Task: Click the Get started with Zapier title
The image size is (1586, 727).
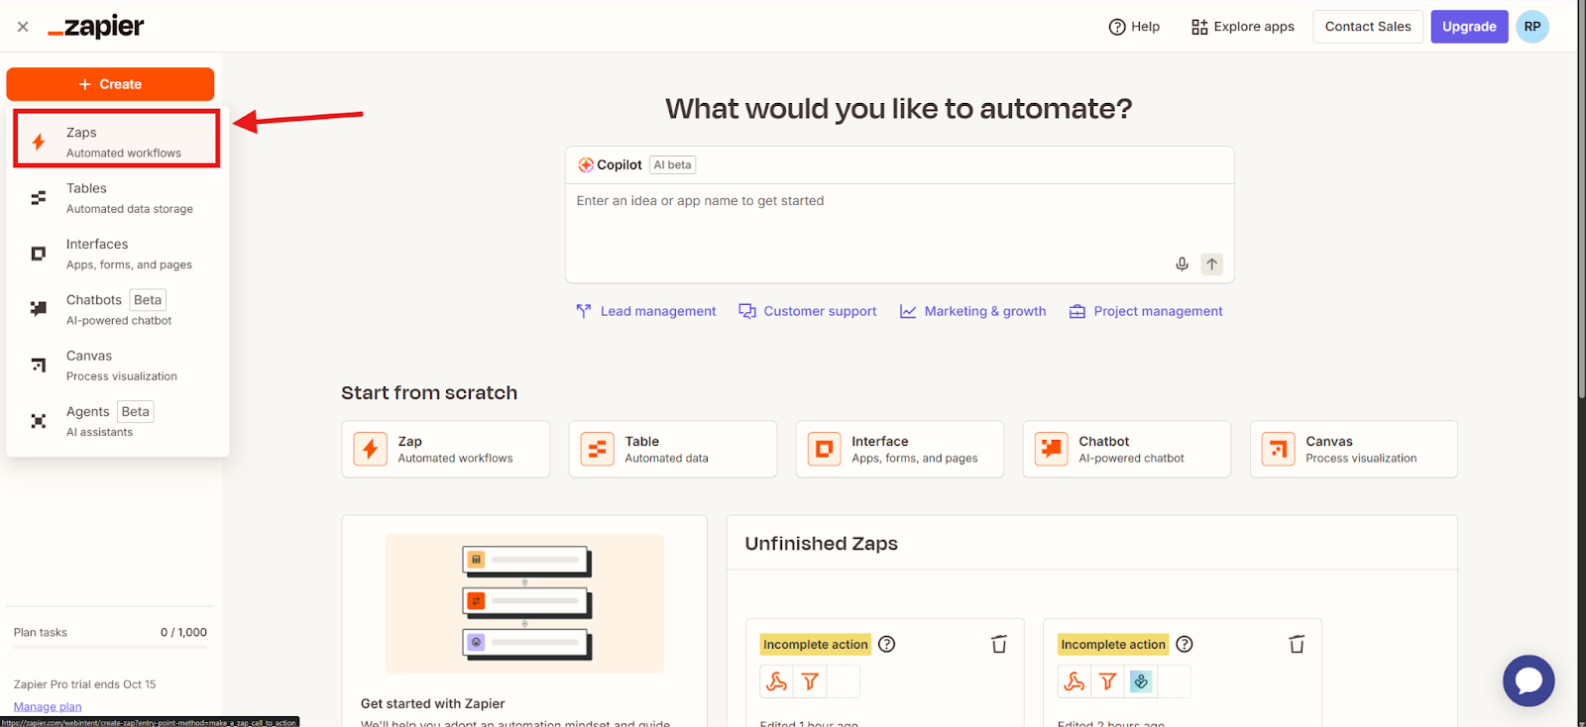Action: point(433,703)
